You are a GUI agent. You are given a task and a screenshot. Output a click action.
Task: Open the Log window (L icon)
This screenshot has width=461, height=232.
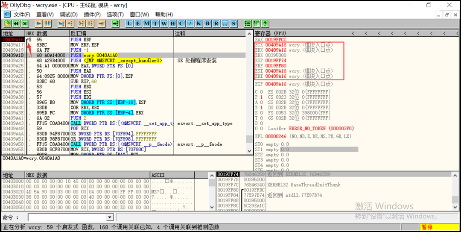(130, 23)
